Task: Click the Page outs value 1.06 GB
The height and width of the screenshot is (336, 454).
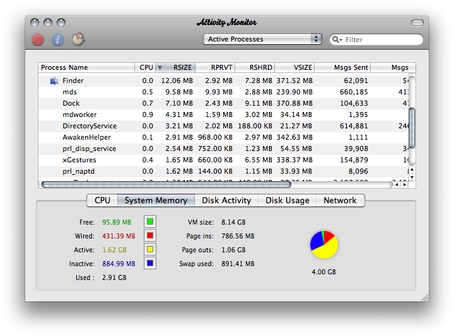Action: click(x=234, y=250)
